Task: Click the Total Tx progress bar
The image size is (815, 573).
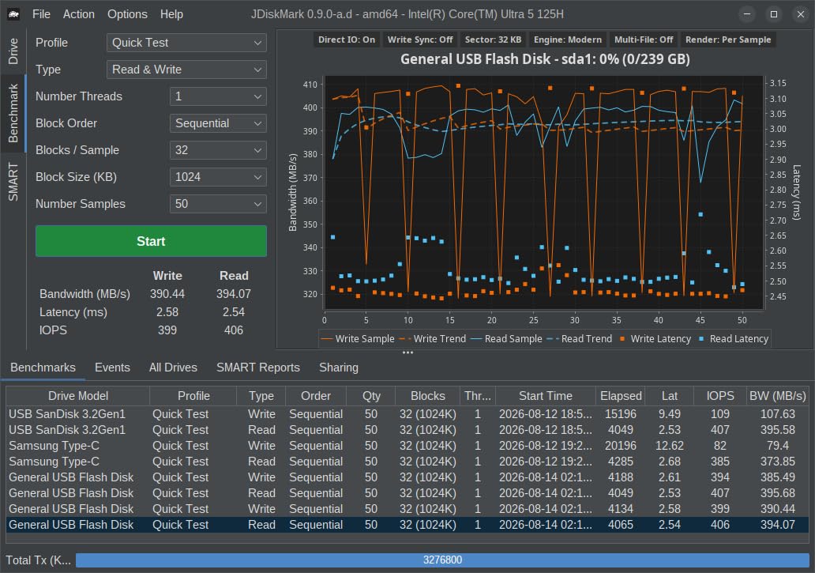Action: coord(442,560)
